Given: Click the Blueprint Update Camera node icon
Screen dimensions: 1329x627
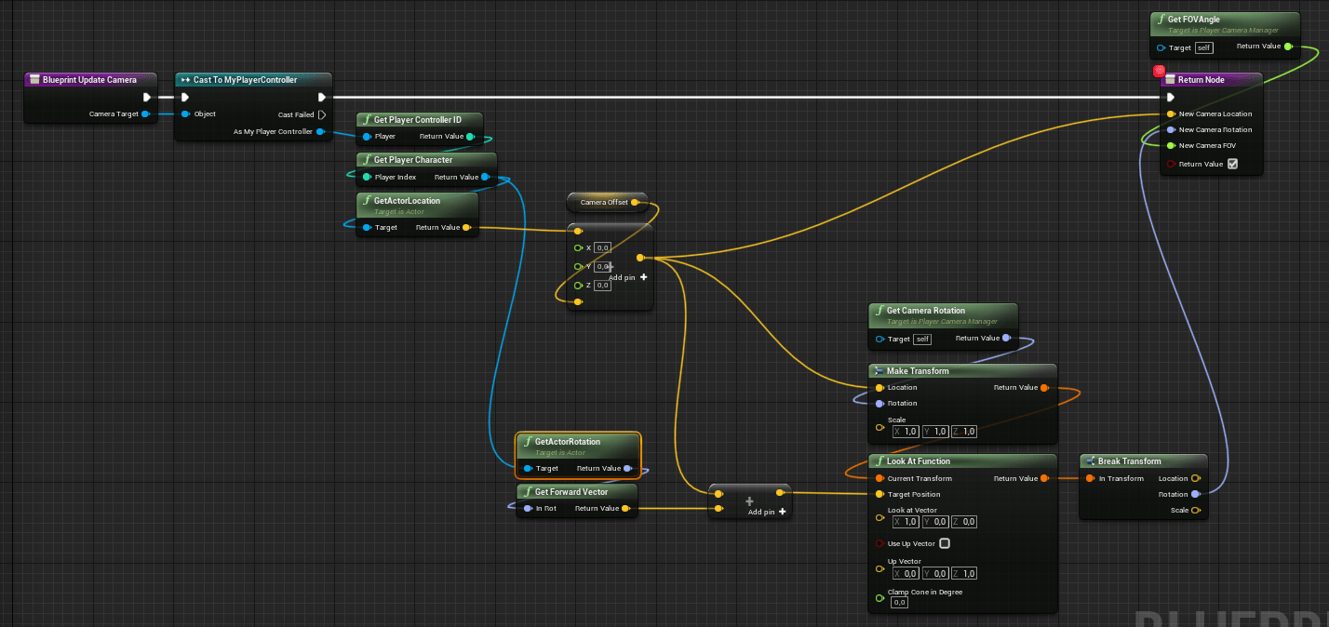Looking at the screenshot, I should pyautogui.click(x=34, y=80).
